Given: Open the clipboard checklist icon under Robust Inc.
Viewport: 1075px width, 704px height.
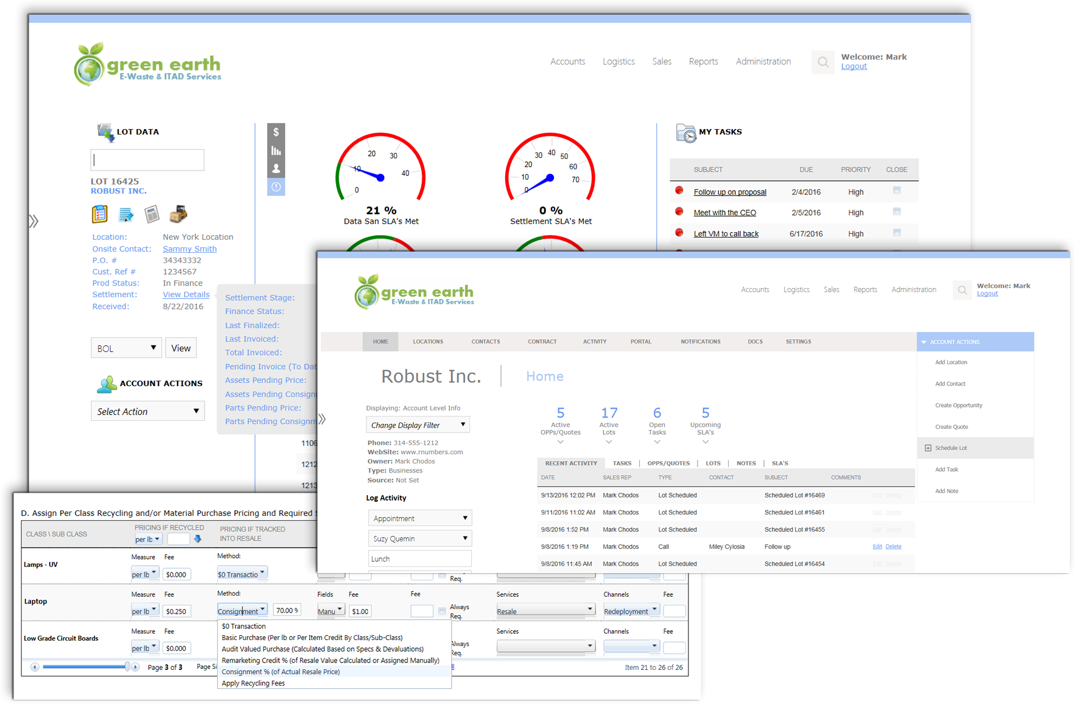Looking at the screenshot, I should [x=100, y=214].
